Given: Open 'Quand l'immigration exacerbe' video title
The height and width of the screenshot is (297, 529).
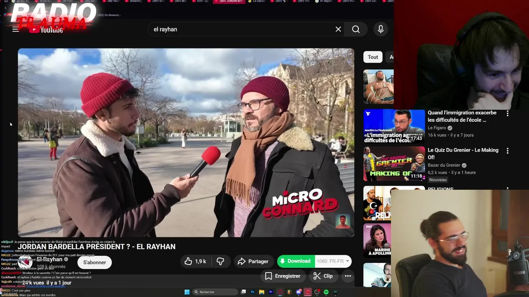Looking at the screenshot, I should tap(462, 116).
